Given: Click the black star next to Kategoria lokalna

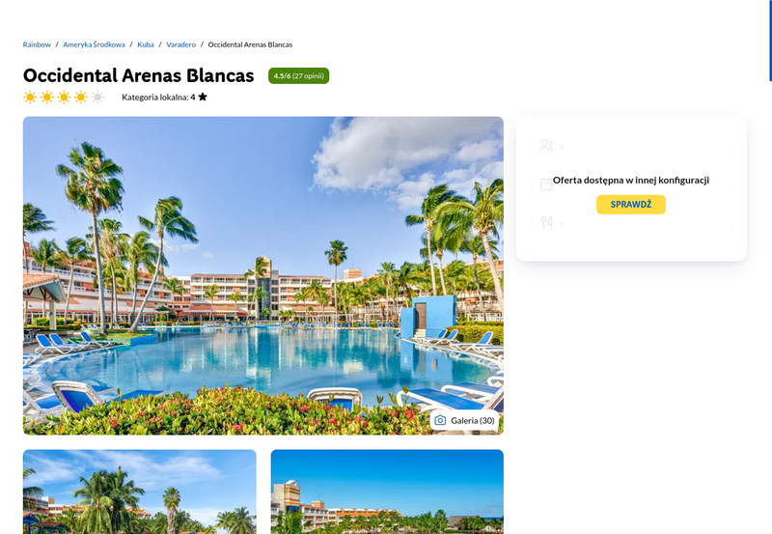Looking at the screenshot, I should pyautogui.click(x=203, y=97).
